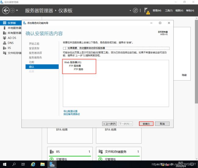Image resolution: width=198 pixels, height=168 pixels.
Task: Select 仪表板 in the left sidebar
Action: coord(11,23)
